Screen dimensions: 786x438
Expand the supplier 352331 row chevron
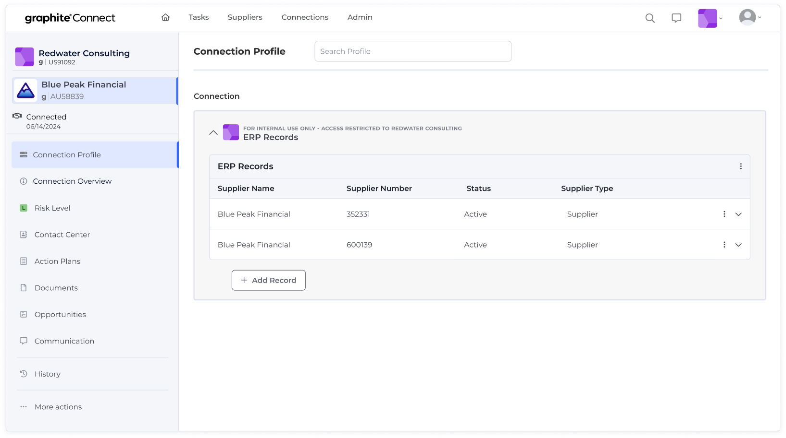pos(738,214)
